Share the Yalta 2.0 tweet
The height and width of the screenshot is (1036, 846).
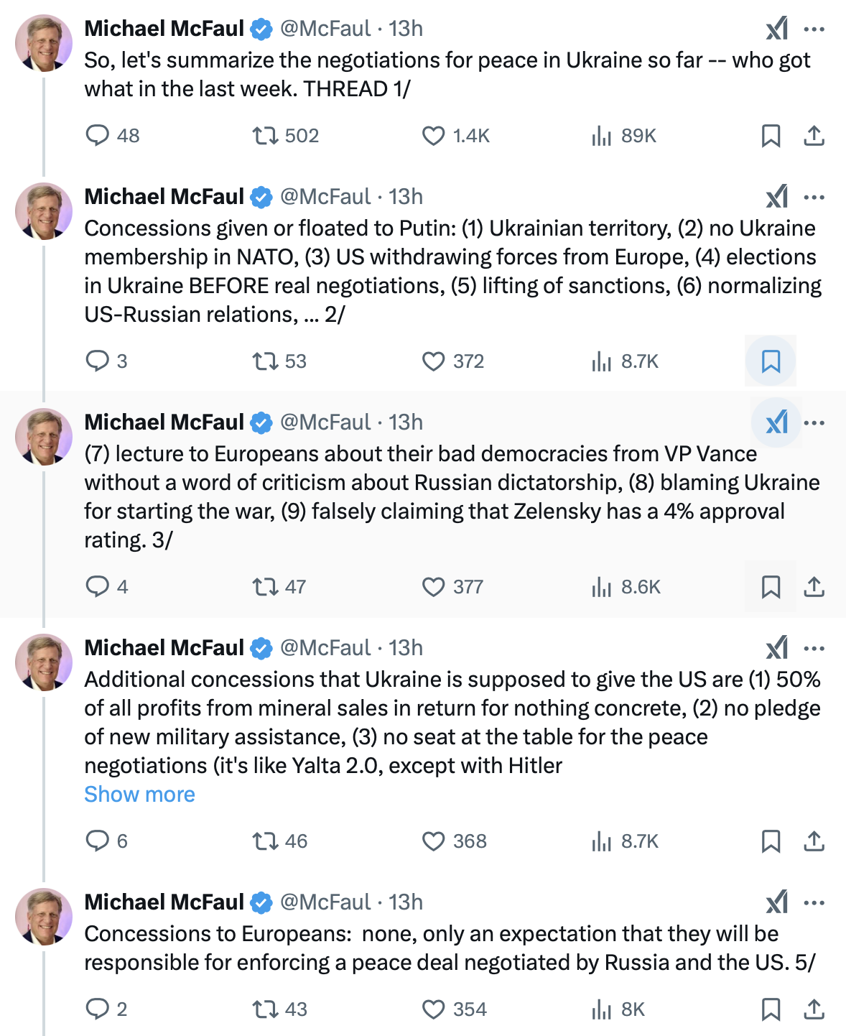click(x=814, y=841)
